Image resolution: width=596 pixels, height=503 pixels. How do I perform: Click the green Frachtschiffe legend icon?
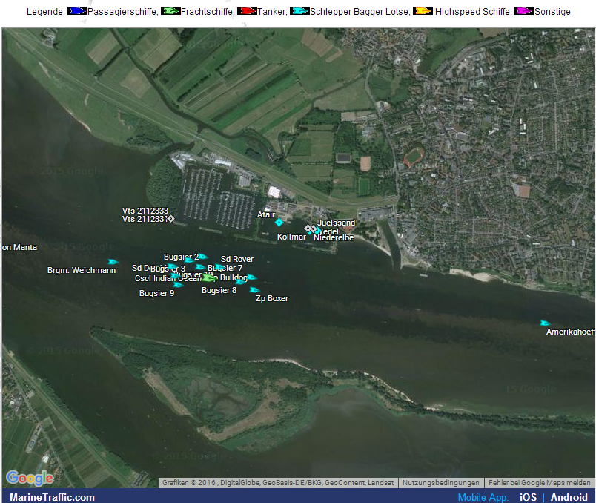[171, 11]
